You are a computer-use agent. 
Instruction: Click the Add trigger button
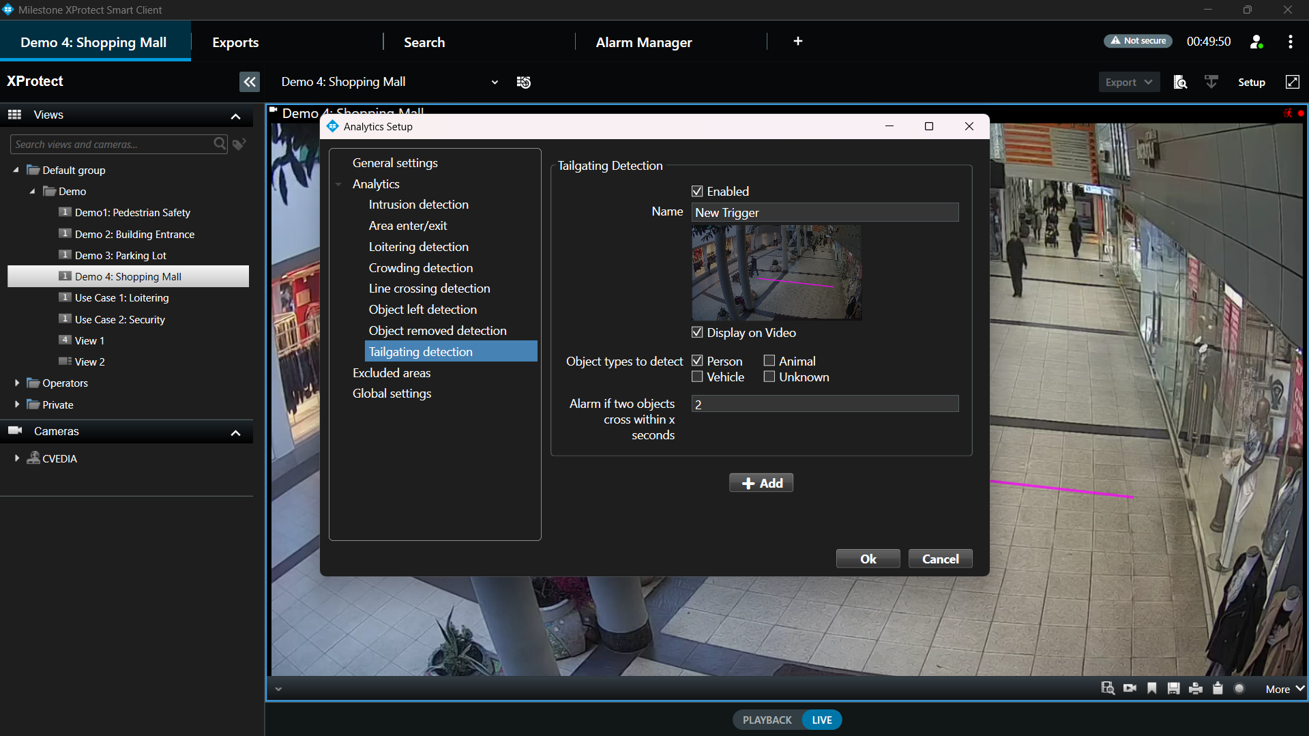tap(761, 483)
